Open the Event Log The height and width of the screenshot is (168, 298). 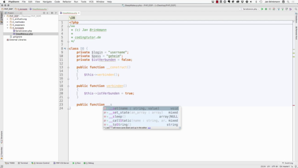pyautogui.click(x=288, y=163)
